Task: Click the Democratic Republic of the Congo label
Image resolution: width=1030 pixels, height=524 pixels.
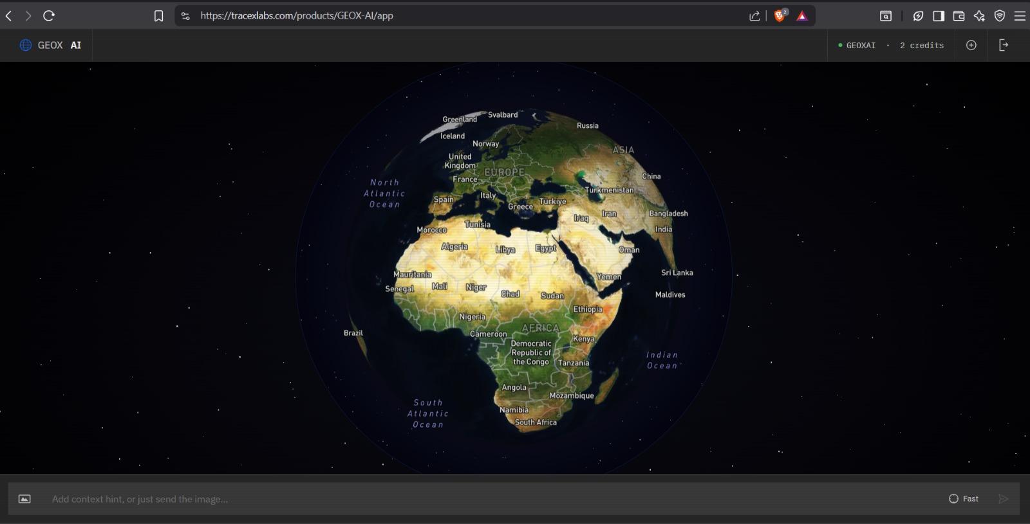Action: click(531, 353)
